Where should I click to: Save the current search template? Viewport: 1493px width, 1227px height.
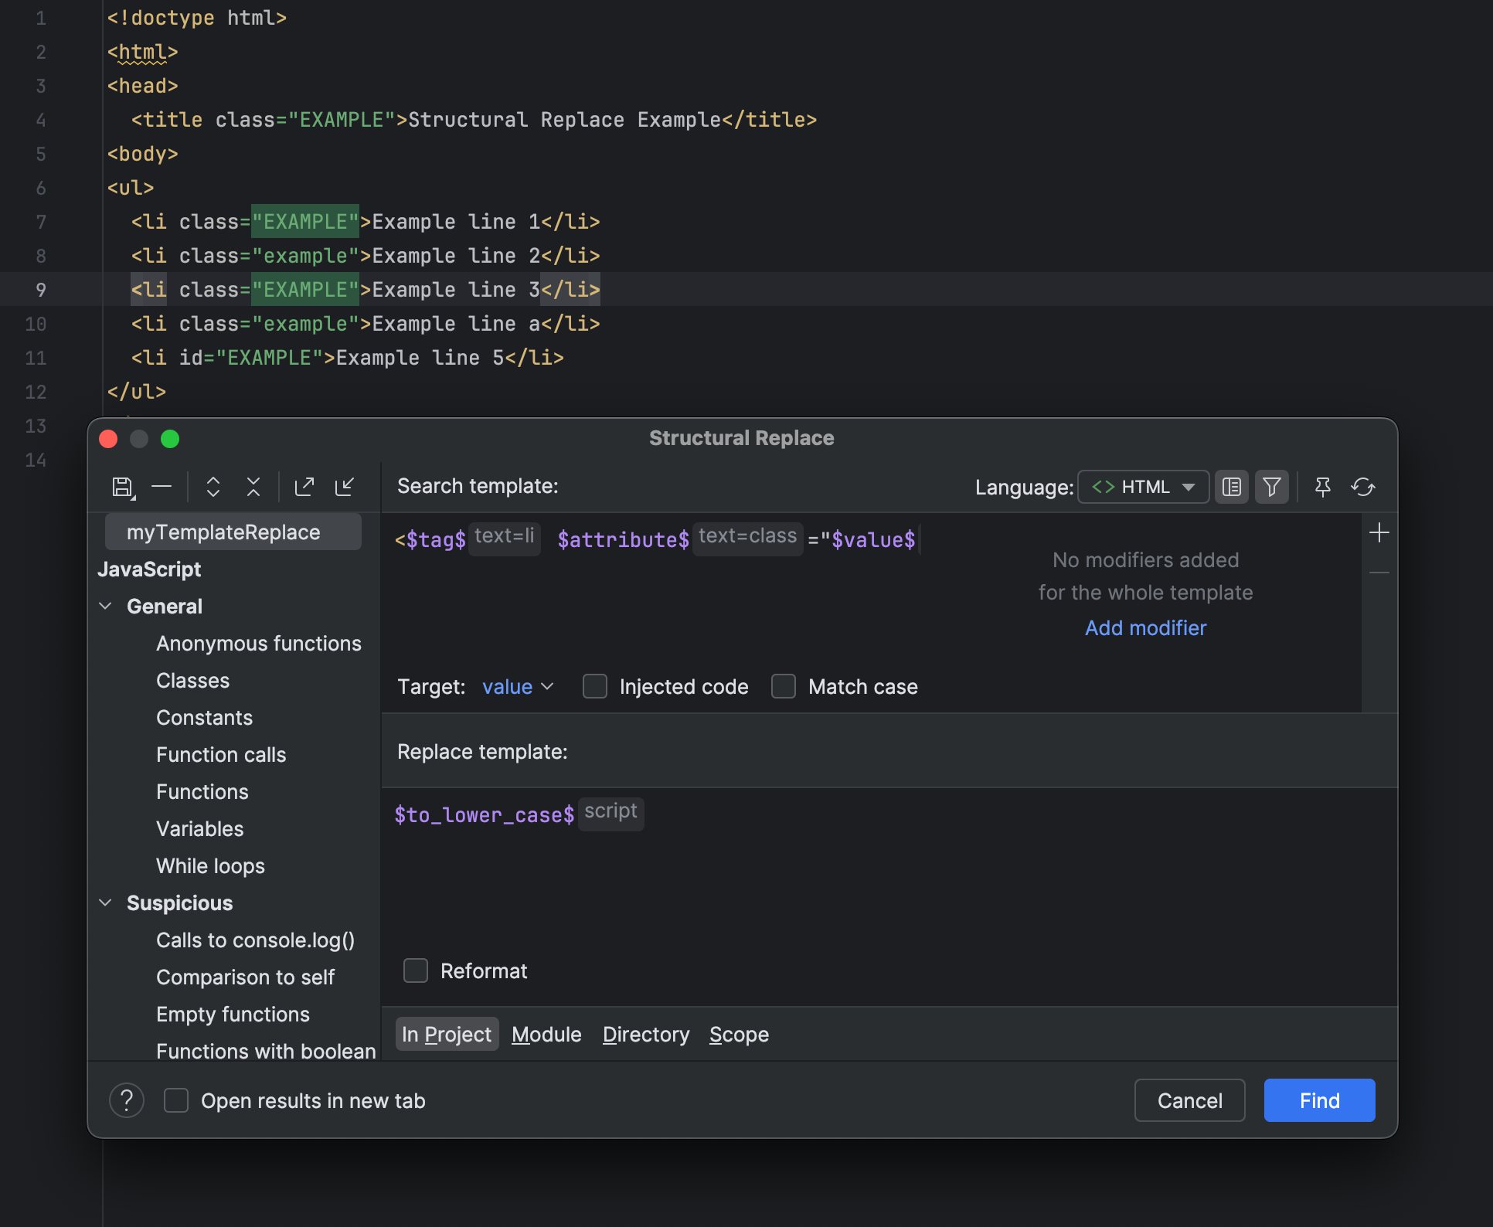click(x=122, y=487)
